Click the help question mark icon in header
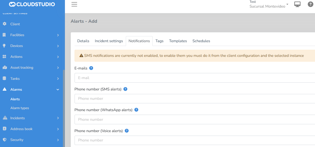315x147 pixels. [x=310, y=4]
